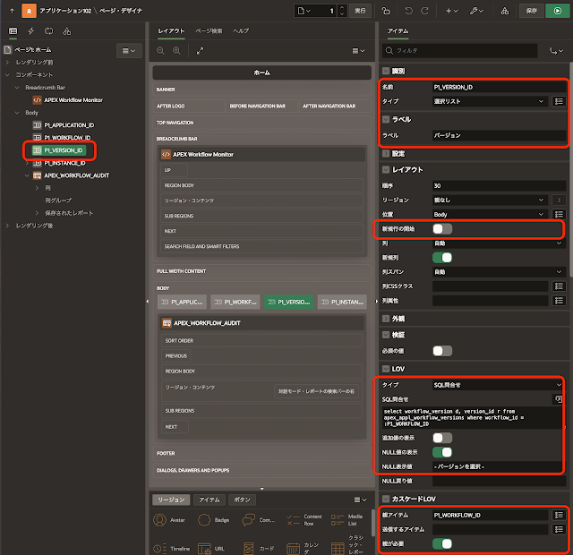Open the layout menu dropdown

358,51
